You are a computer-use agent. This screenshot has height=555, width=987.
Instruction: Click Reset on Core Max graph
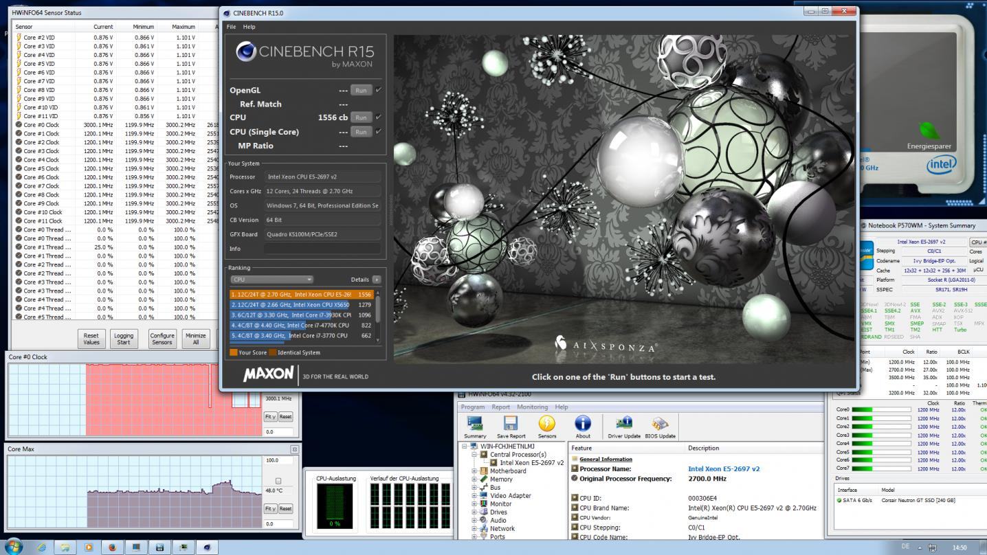(285, 508)
